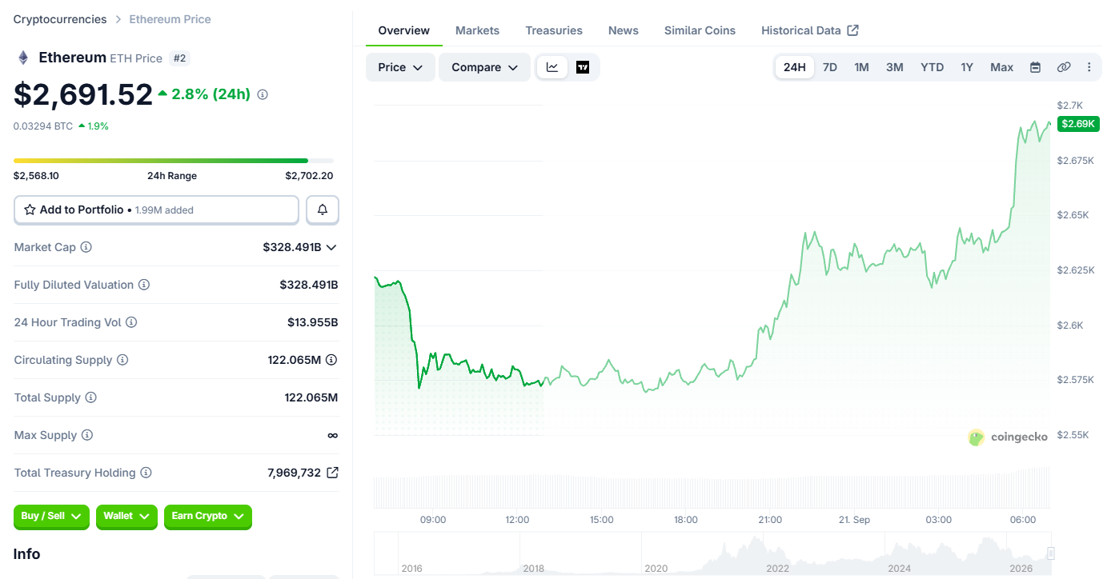Open the 24h price change info icon
This screenshot has width=1107, height=579.
(x=263, y=94)
